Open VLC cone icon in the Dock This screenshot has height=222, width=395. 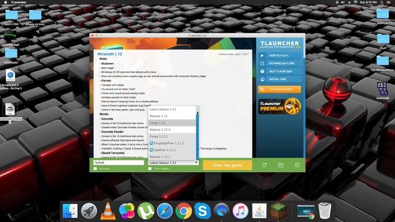coord(108,211)
